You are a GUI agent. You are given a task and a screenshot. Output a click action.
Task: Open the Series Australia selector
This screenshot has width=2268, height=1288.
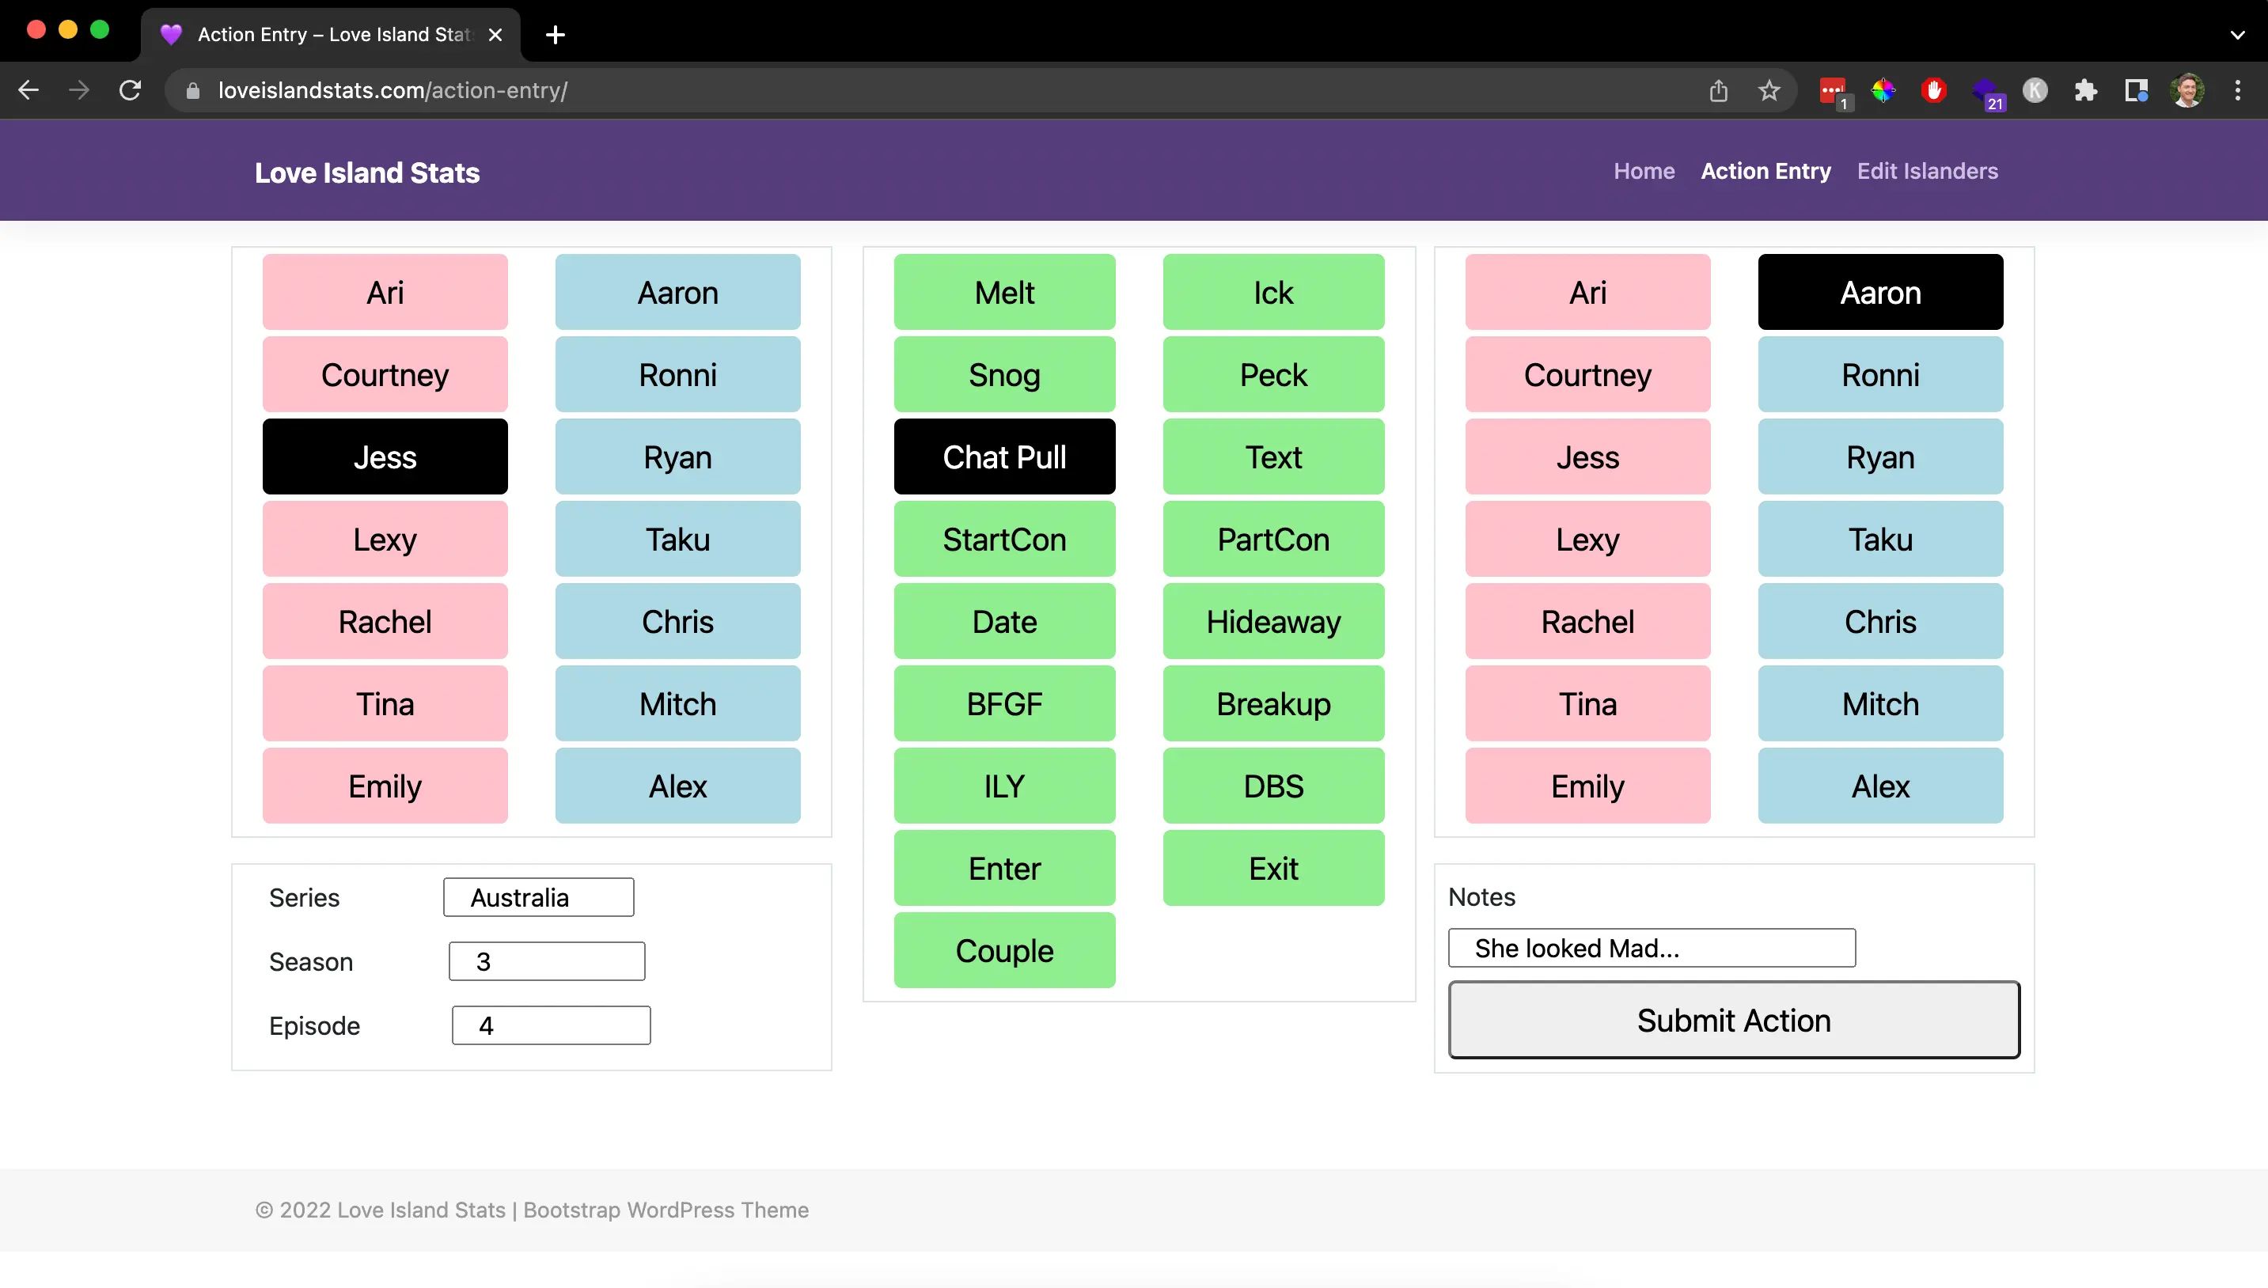coord(538,898)
